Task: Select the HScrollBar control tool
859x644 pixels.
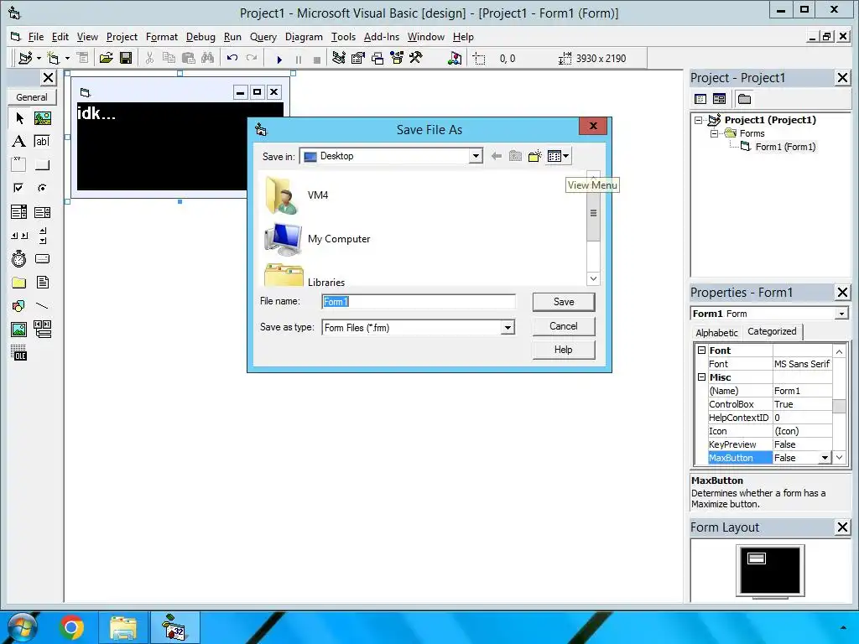Action: coord(19,236)
